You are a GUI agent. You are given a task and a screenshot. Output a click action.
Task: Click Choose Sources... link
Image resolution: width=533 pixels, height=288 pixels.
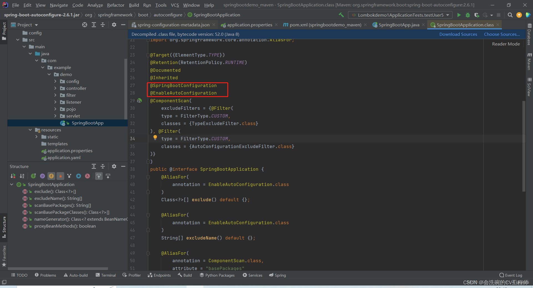(x=502, y=34)
